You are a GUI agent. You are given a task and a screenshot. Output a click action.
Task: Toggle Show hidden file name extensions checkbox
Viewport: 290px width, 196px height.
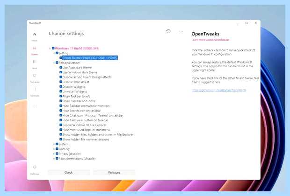(x=61, y=140)
